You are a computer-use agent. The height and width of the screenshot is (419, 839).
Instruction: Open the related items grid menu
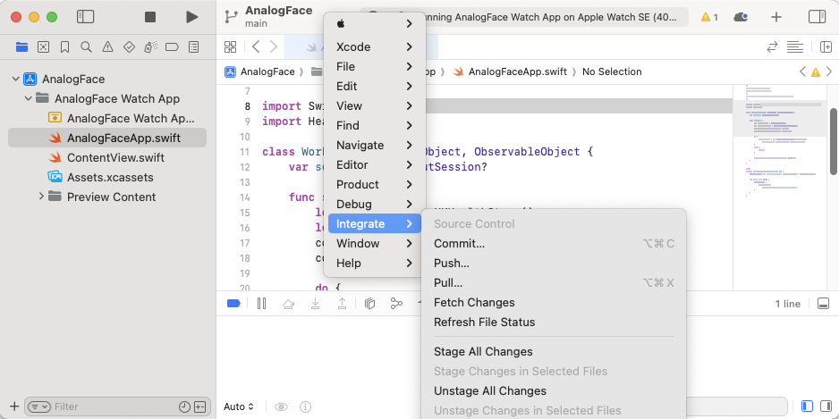click(x=230, y=47)
